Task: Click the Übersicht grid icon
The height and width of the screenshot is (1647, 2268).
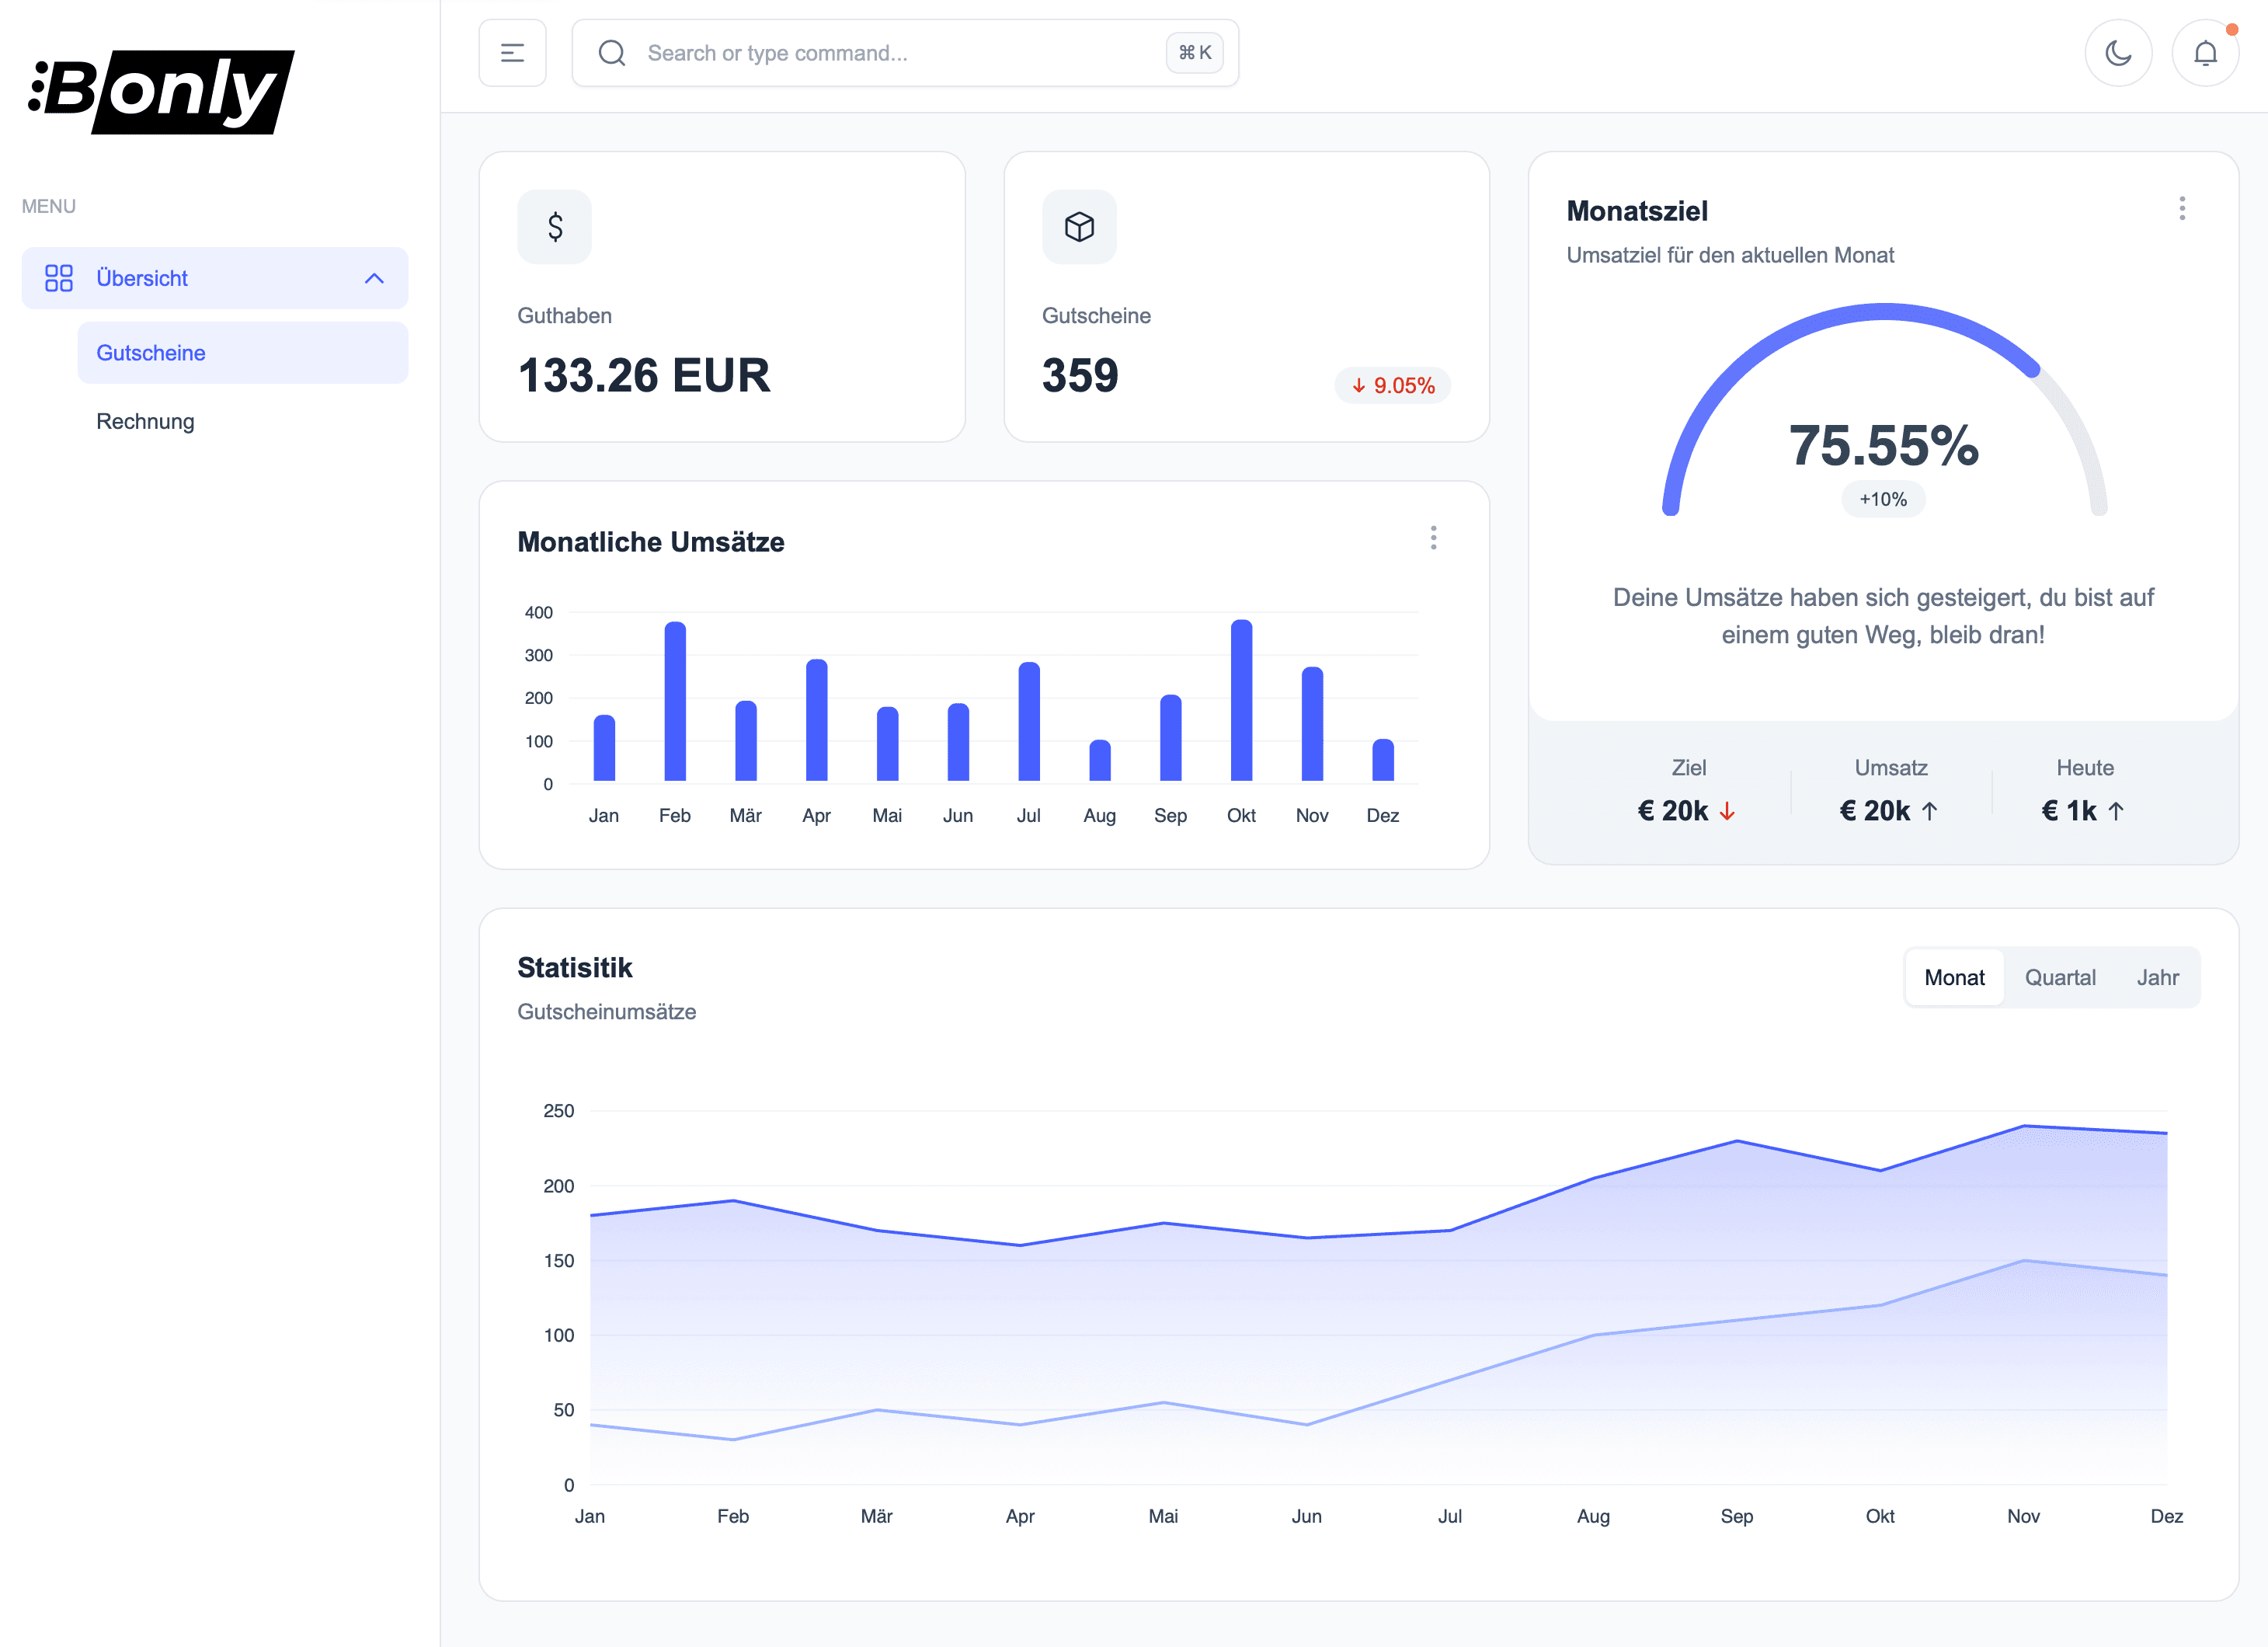Action: pos(59,278)
